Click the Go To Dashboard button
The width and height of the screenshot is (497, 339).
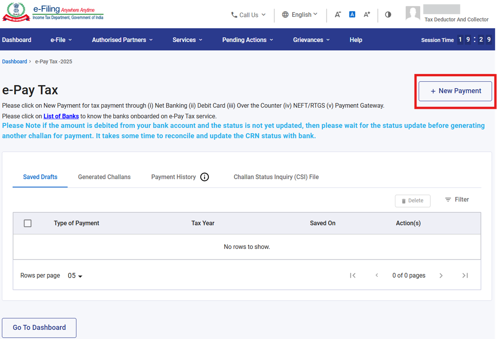(x=39, y=328)
